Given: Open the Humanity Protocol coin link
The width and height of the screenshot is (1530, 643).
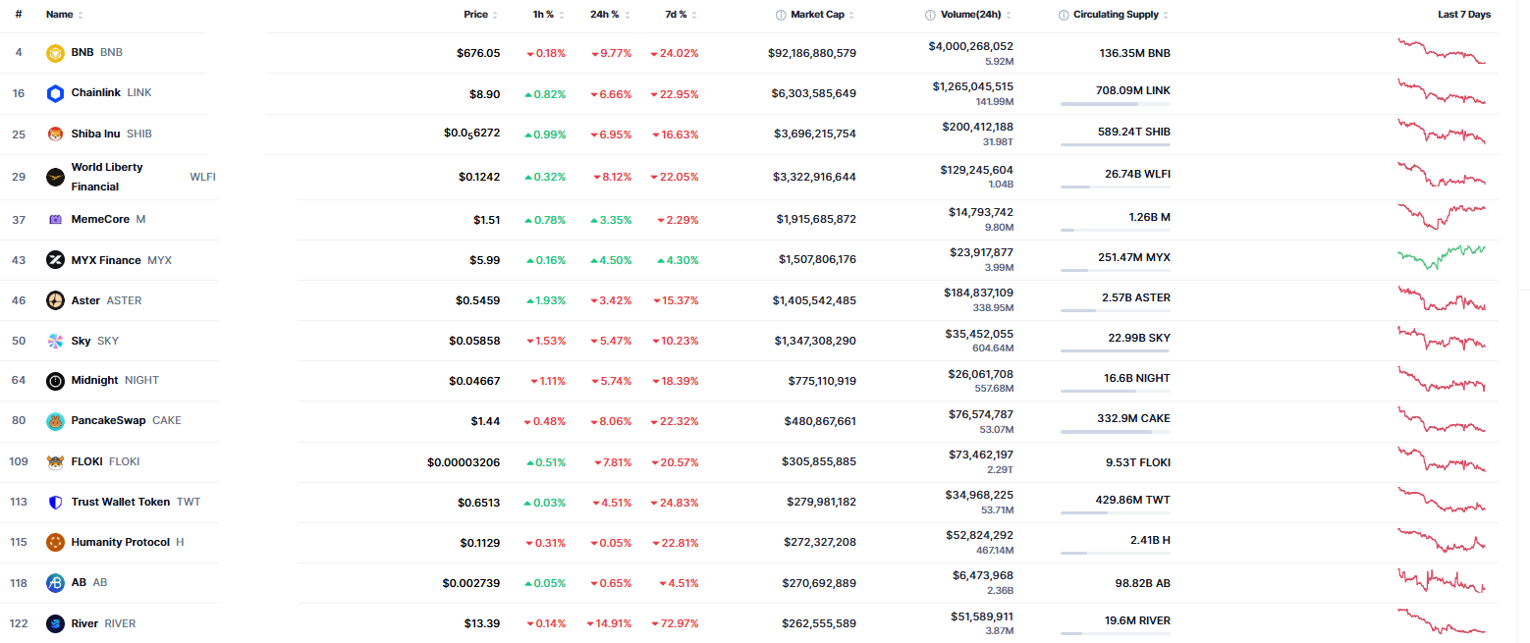Looking at the screenshot, I should click(120, 542).
